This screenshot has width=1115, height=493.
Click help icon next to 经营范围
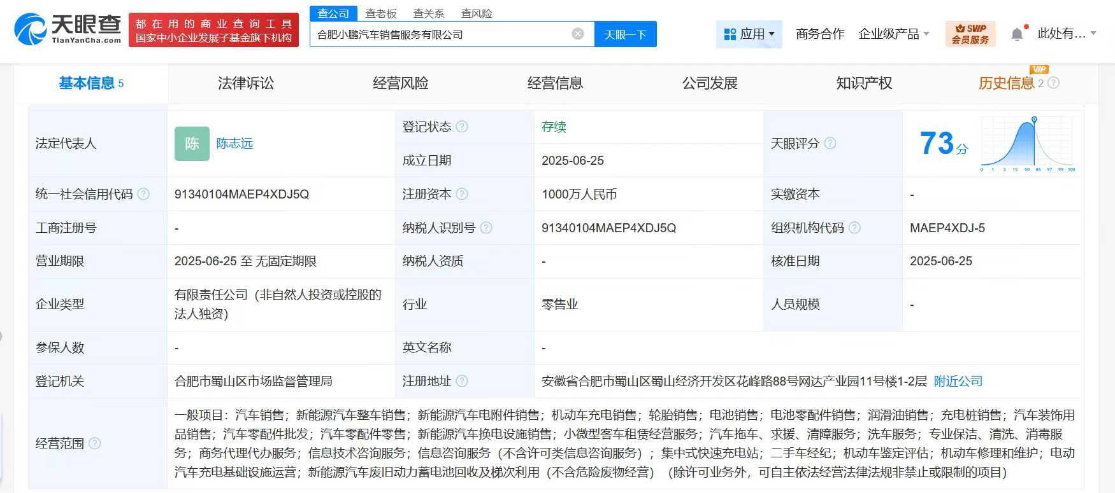coord(95,443)
